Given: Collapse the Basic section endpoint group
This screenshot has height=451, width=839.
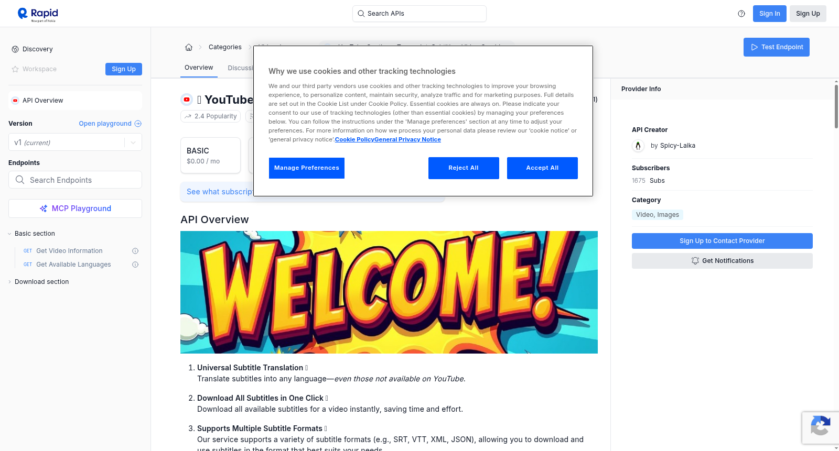Looking at the screenshot, I should coord(35,234).
